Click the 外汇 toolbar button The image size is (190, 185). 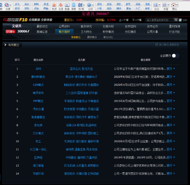tap(138, 9)
